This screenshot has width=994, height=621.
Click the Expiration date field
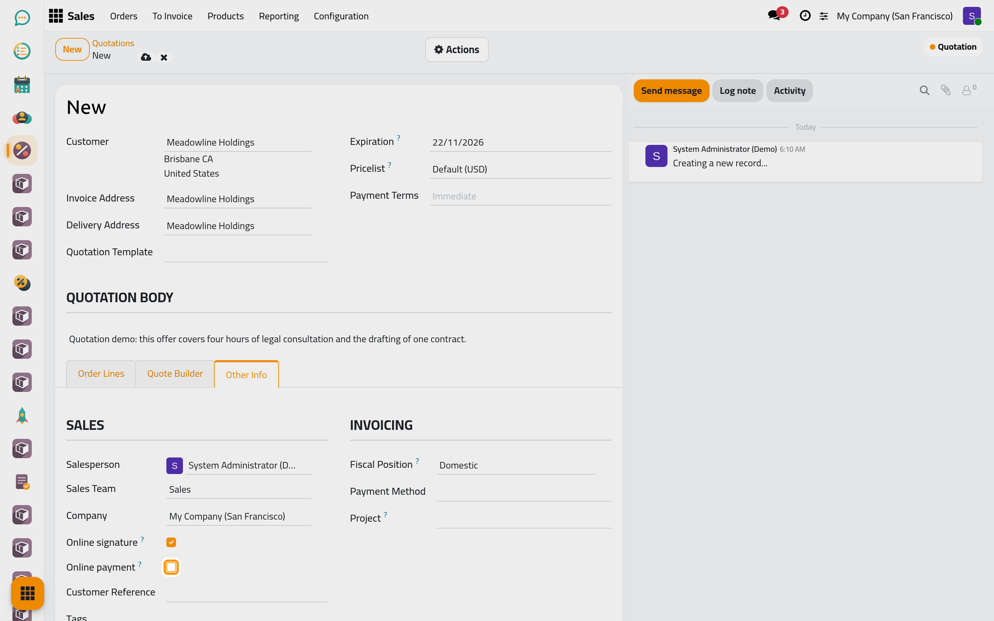pos(520,142)
